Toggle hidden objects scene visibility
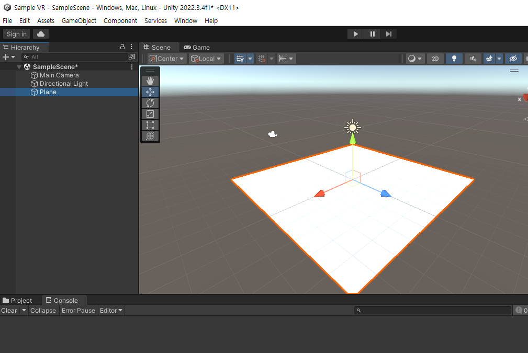 coord(513,59)
